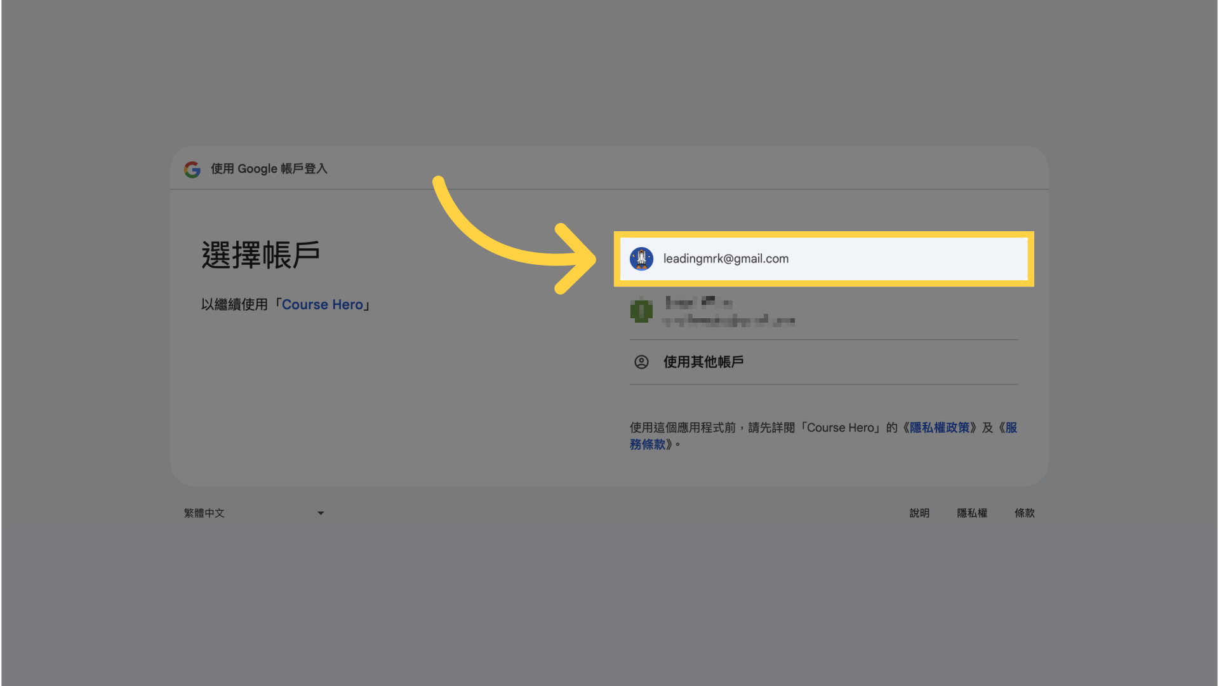The width and height of the screenshot is (1219, 686).
Task: Open the 條款 footer link
Action: pos(1025,513)
